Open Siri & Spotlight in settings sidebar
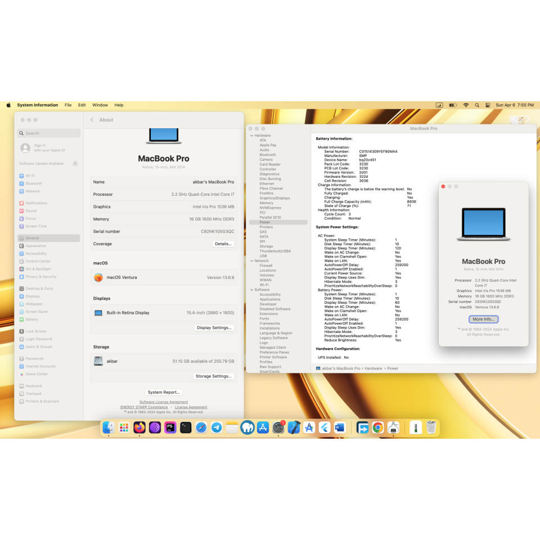Image resolution: width=540 pixels, height=540 pixels. click(x=48, y=269)
